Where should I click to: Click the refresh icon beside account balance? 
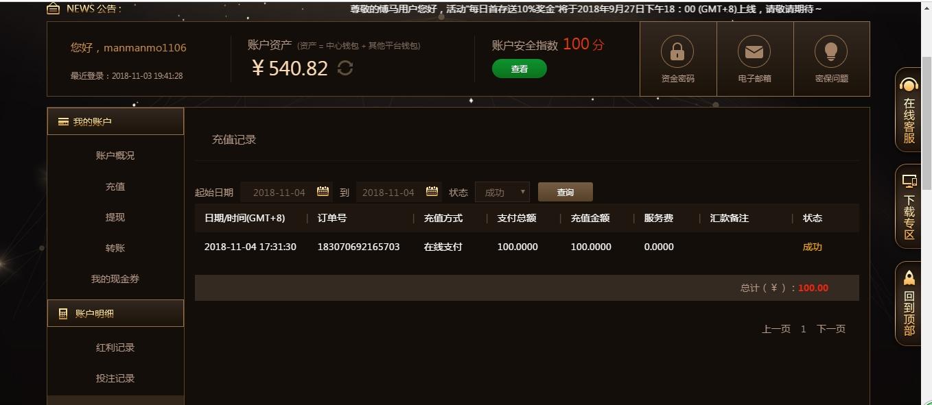pyautogui.click(x=345, y=68)
